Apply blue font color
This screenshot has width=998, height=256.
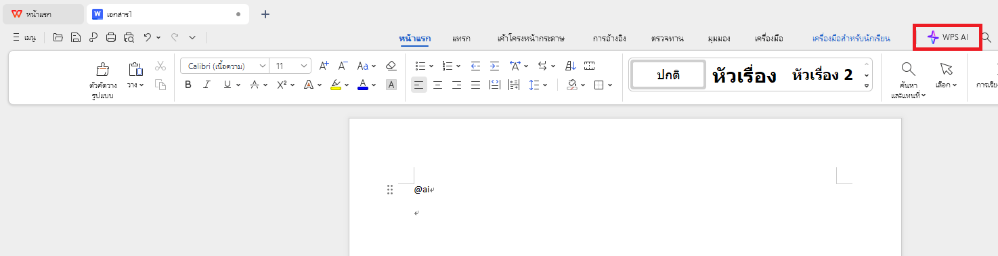(x=363, y=85)
